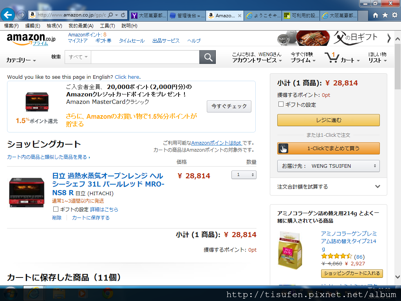Image resolution: width=401 pixels, height=301 pixels.
Task: Click the browser back arrow button
Action: [8, 15]
